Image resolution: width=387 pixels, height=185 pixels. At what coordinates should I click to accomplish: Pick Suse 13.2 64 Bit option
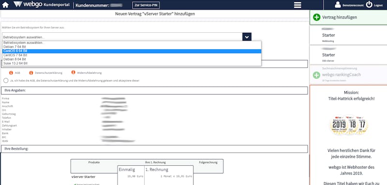(x=132, y=64)
